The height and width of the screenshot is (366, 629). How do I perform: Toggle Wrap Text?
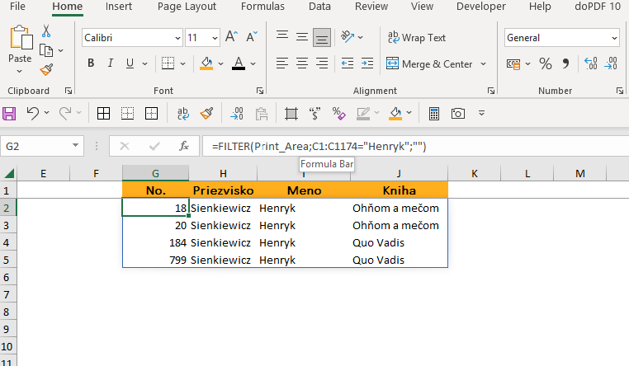pos(416,38)
